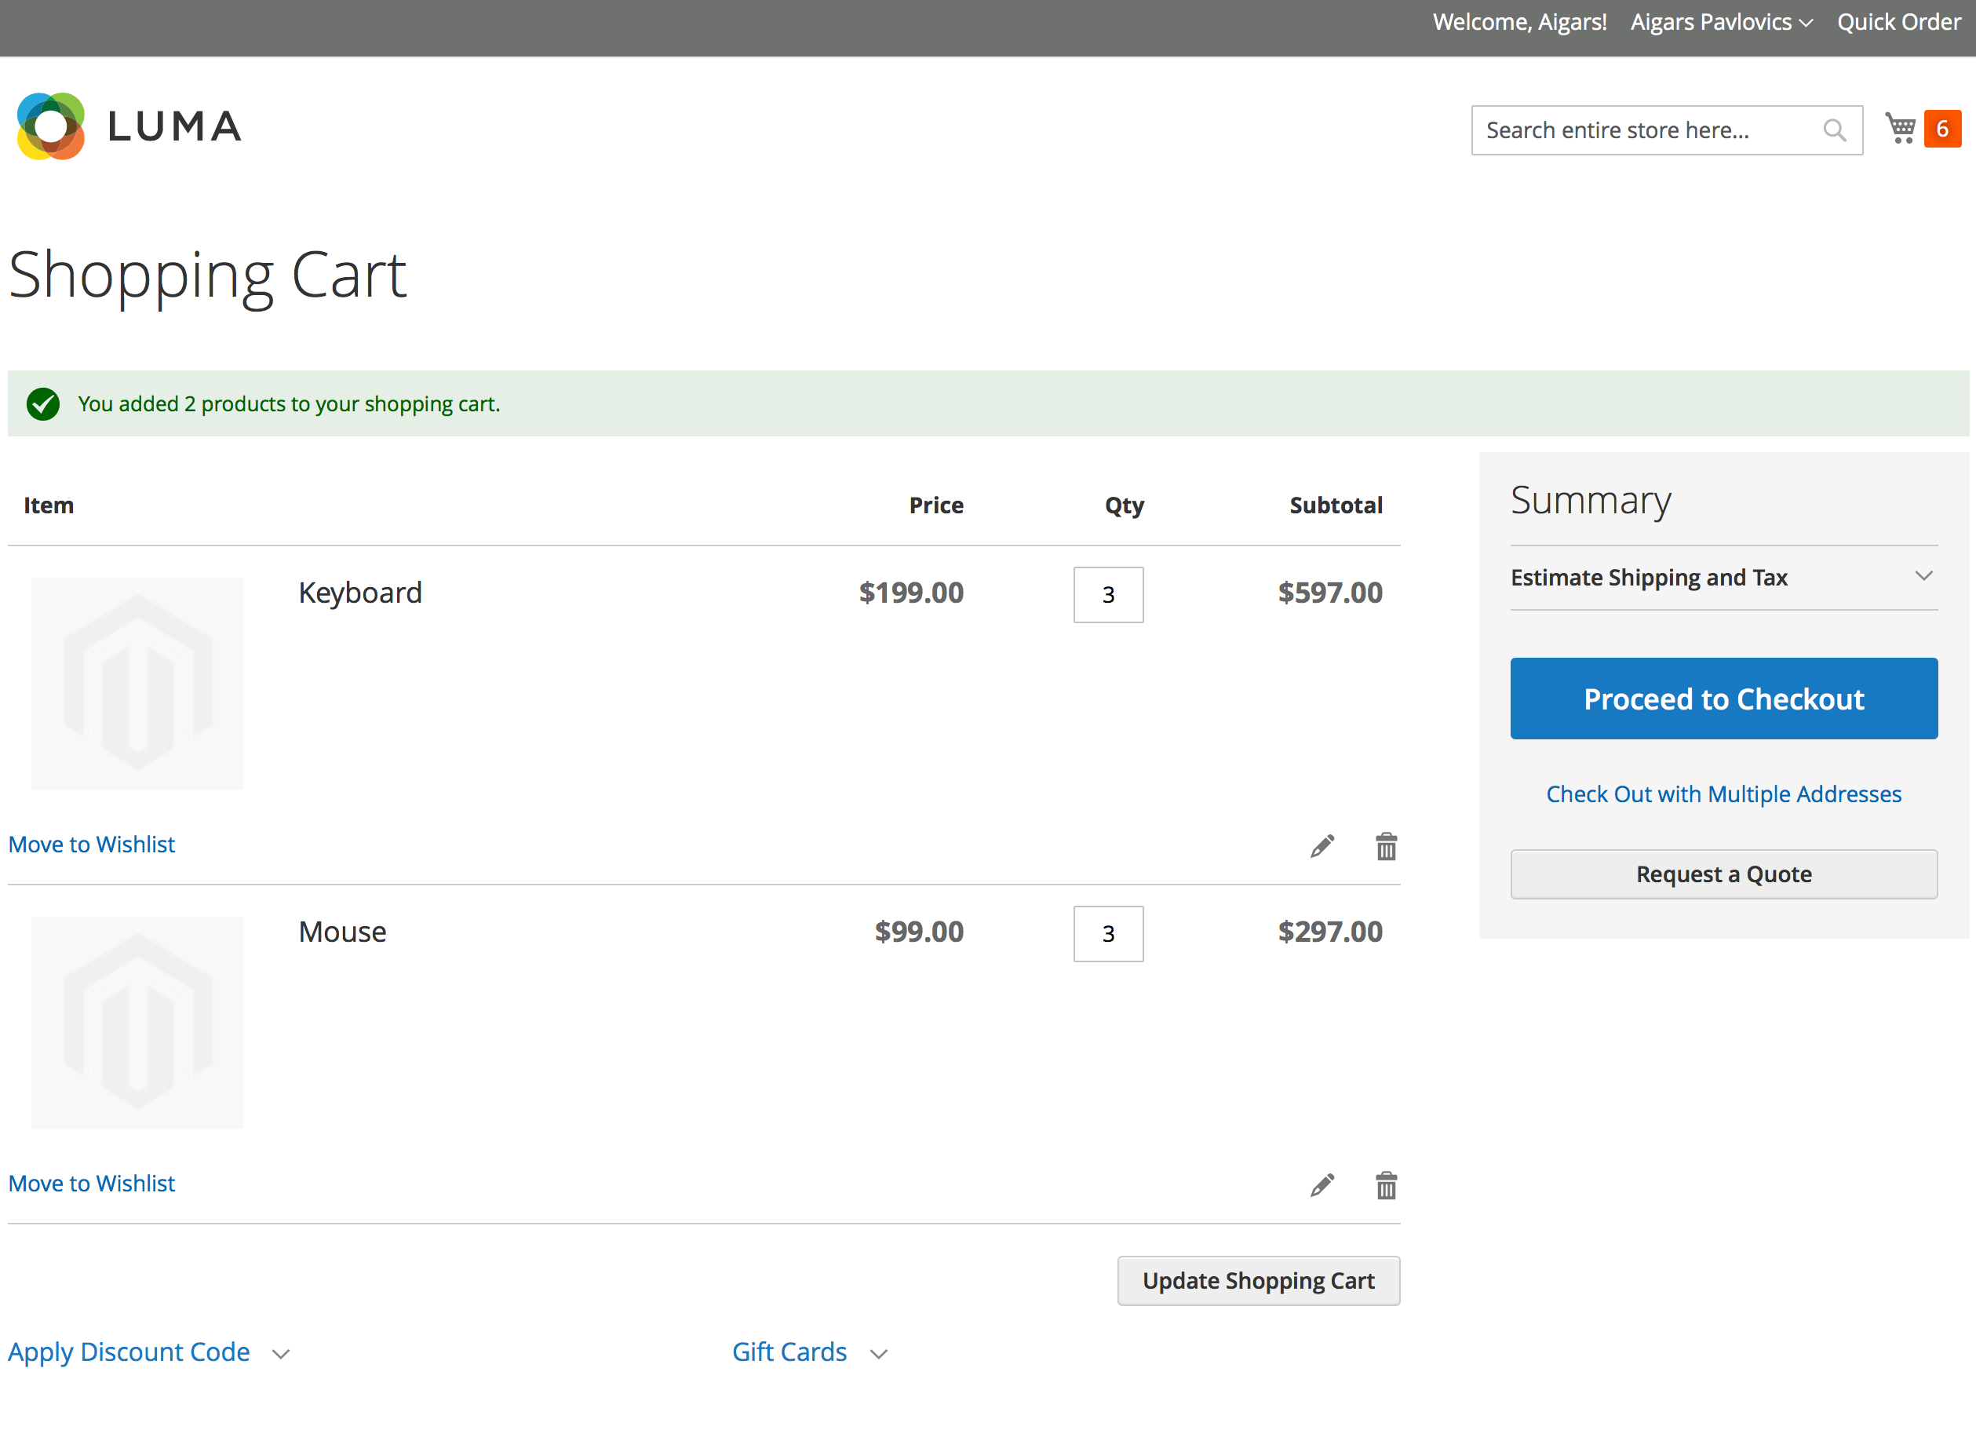Click the Mouse quantity field
Image resolution: width=1976 pixels, height=1452 pixels.
coord(1108,933)
